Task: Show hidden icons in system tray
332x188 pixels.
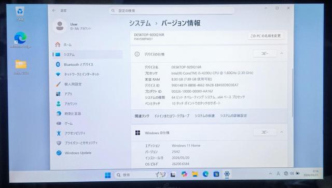Action: (270, 173)
